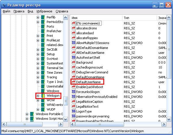Screen dimensions: 173x135
Task: Open the Избранное menu
Action: coord(44,11)
